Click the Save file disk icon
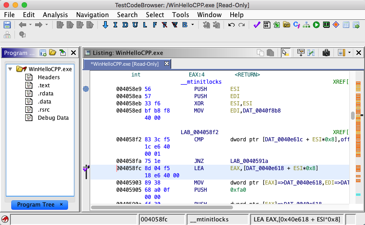This screenshot has height=225, width=365. (7, 25)
